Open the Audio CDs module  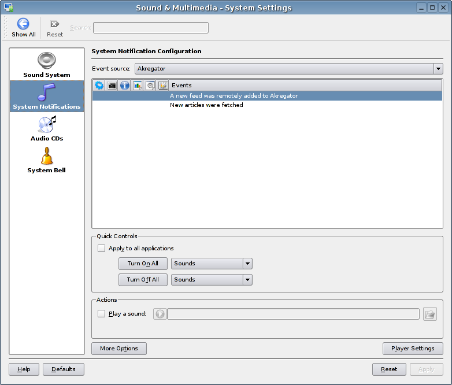(x=47, y=128)
